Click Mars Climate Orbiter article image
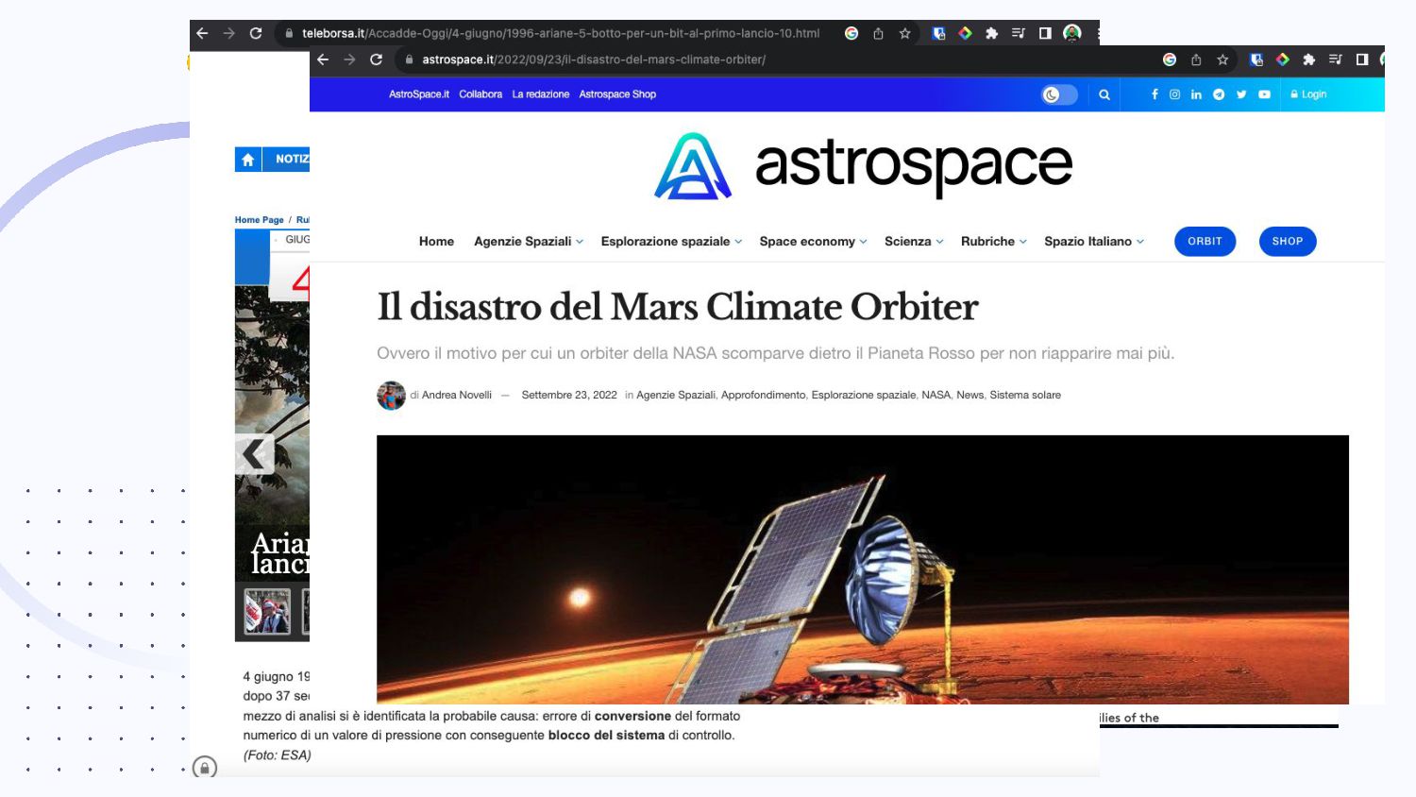 pyautogui.click(x=863, y=569)
